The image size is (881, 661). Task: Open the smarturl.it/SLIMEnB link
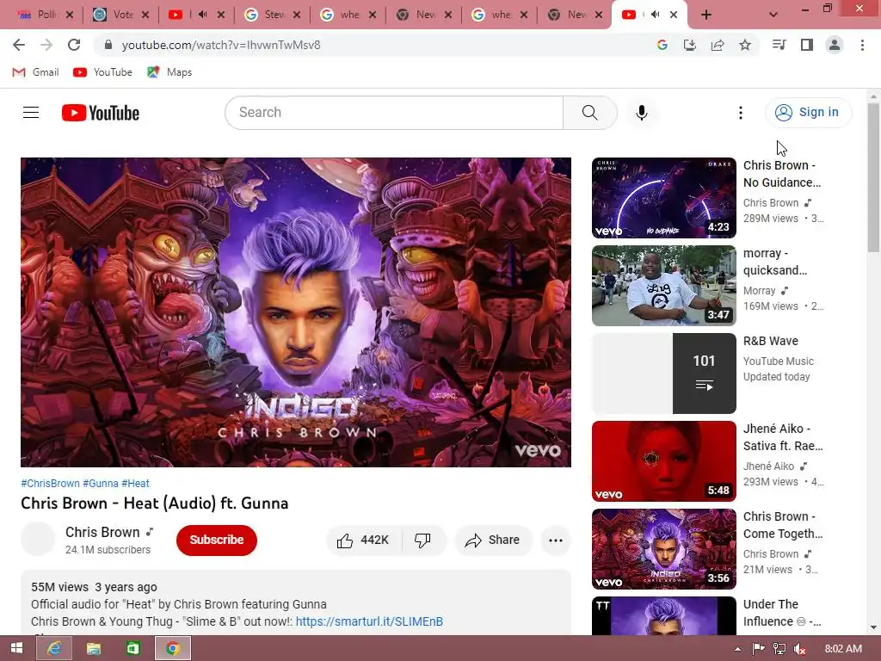pyautogui.click(x=369, y=621)
